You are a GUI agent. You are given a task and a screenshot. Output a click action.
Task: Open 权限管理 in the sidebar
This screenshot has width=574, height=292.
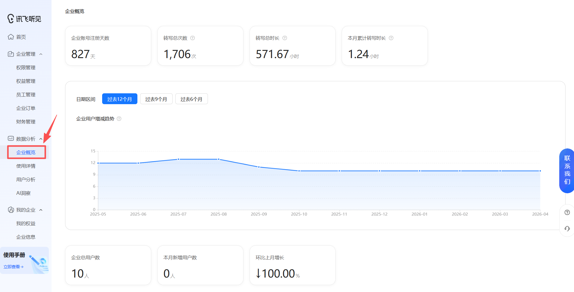(26, 67)
